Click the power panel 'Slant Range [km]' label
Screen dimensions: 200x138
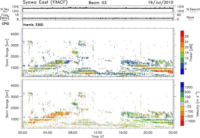point(7,53)
